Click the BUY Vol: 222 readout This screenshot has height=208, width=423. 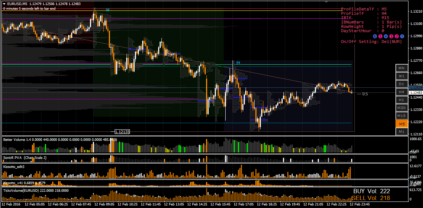click(372, 191)
